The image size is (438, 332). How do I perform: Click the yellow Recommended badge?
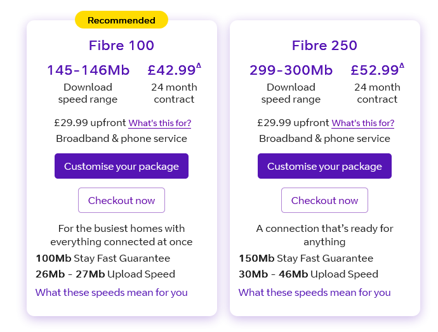(121, 20)
